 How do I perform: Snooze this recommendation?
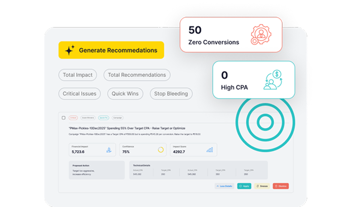(x=262, y=186)
